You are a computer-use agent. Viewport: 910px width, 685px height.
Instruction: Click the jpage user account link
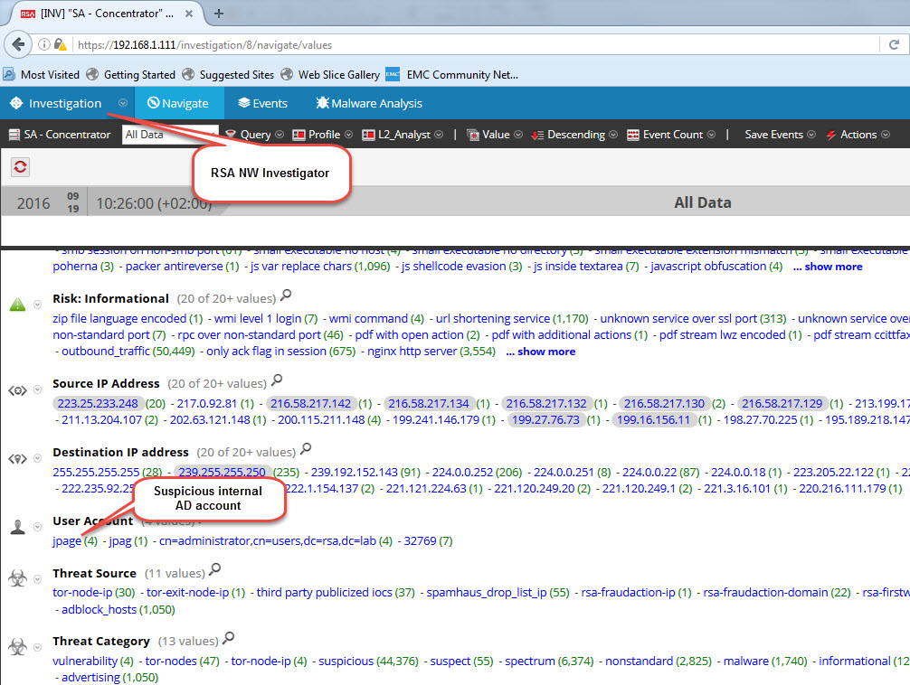pyautogui.click(x=67, y=541)
